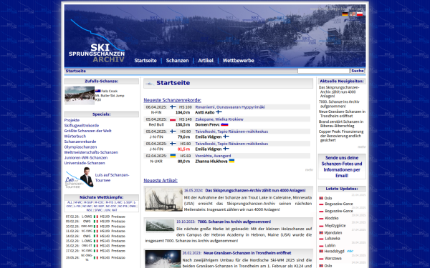Filter upcoming competitions by NAT
Screen dimensions: 430x268
[115, 210]
